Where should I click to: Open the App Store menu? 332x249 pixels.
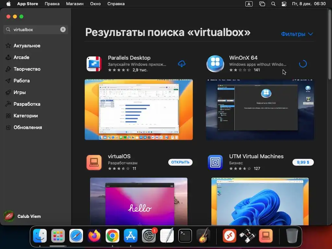pos(28,4)
